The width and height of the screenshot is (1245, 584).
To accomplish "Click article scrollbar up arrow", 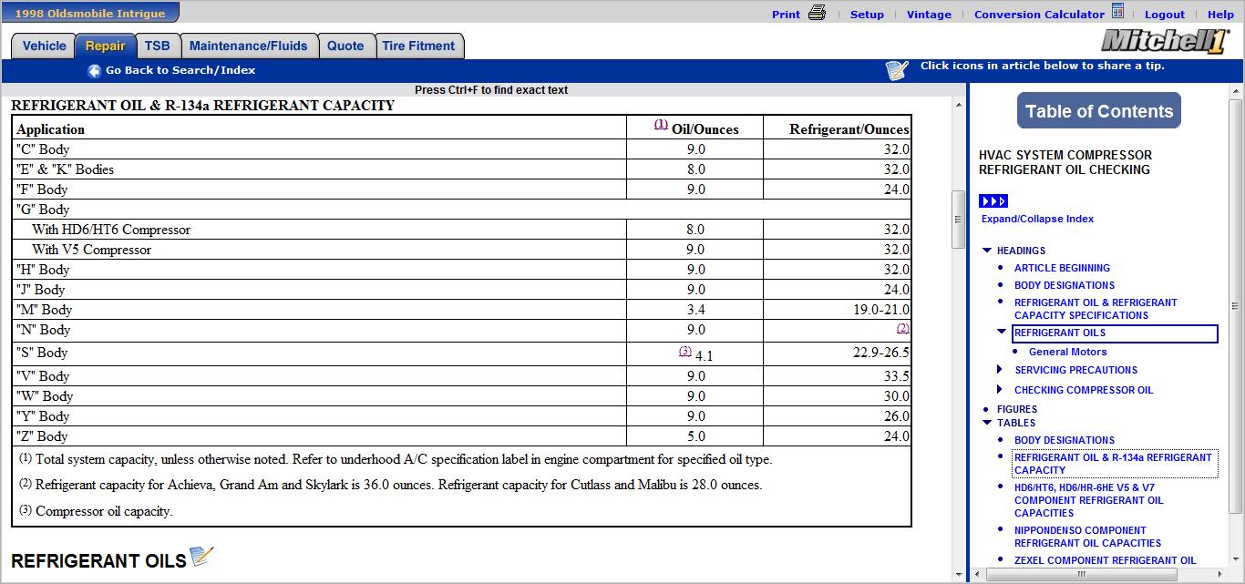I will 958,106.
